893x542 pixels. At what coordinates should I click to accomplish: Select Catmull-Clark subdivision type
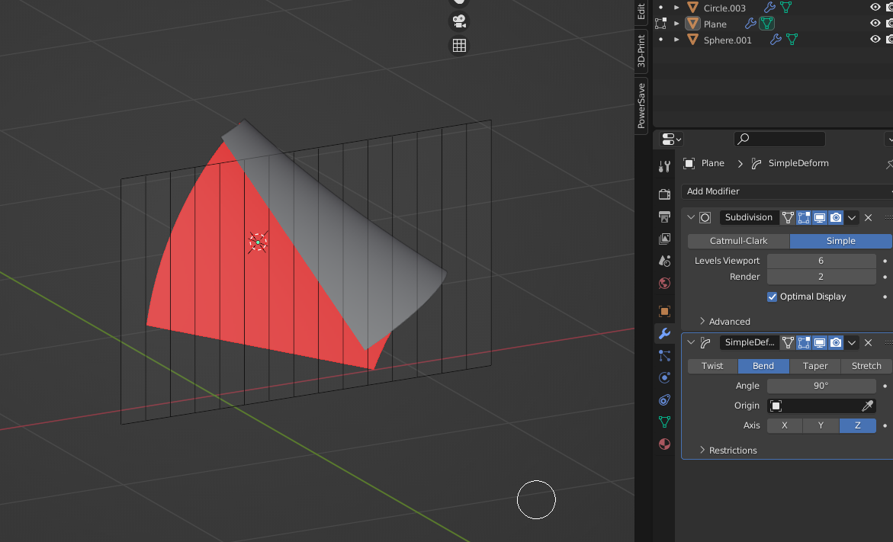click(739, 241)
